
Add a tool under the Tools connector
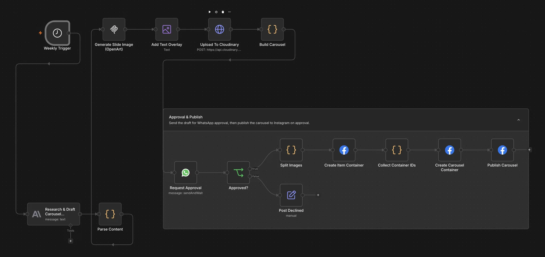pos(71,241)
